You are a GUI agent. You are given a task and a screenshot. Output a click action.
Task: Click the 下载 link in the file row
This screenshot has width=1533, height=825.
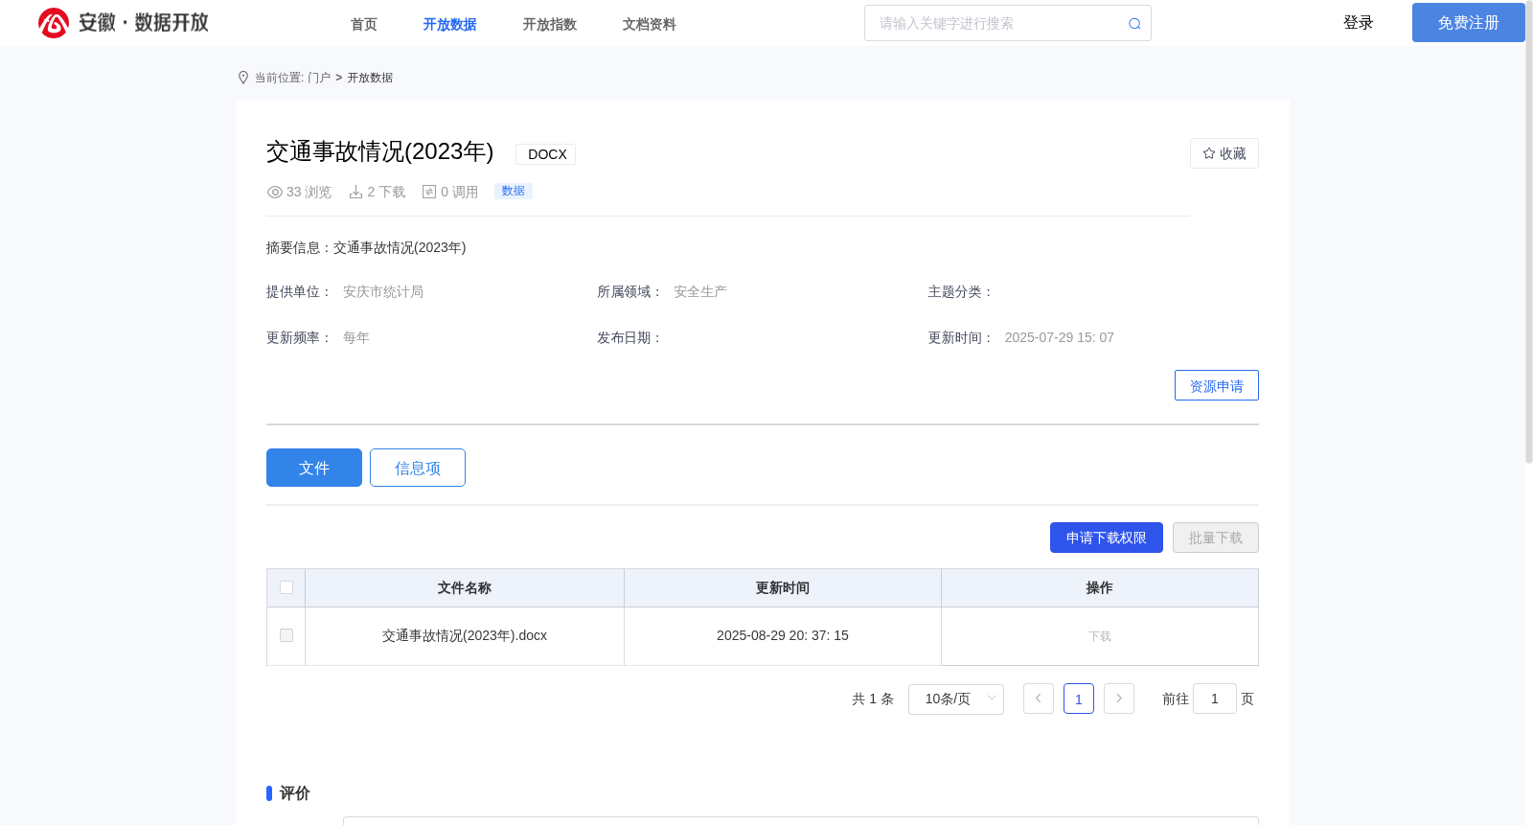[x=1100, y=636]
